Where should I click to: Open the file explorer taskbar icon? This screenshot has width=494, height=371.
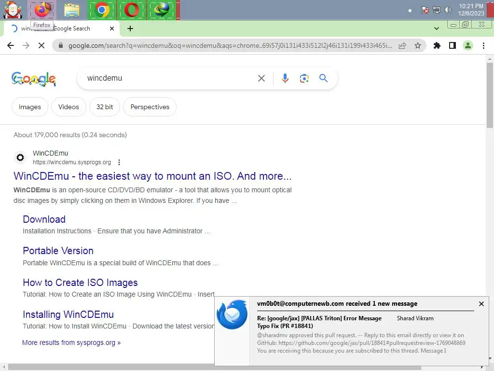[x=72, y=10]
